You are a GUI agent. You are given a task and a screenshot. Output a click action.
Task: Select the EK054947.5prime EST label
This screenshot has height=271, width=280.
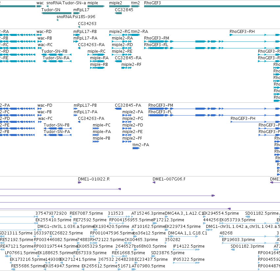(x=62, y=266)
